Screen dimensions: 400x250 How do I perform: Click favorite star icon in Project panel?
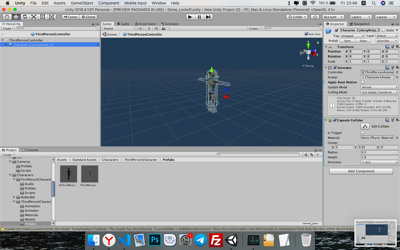[x=318, y=155]
